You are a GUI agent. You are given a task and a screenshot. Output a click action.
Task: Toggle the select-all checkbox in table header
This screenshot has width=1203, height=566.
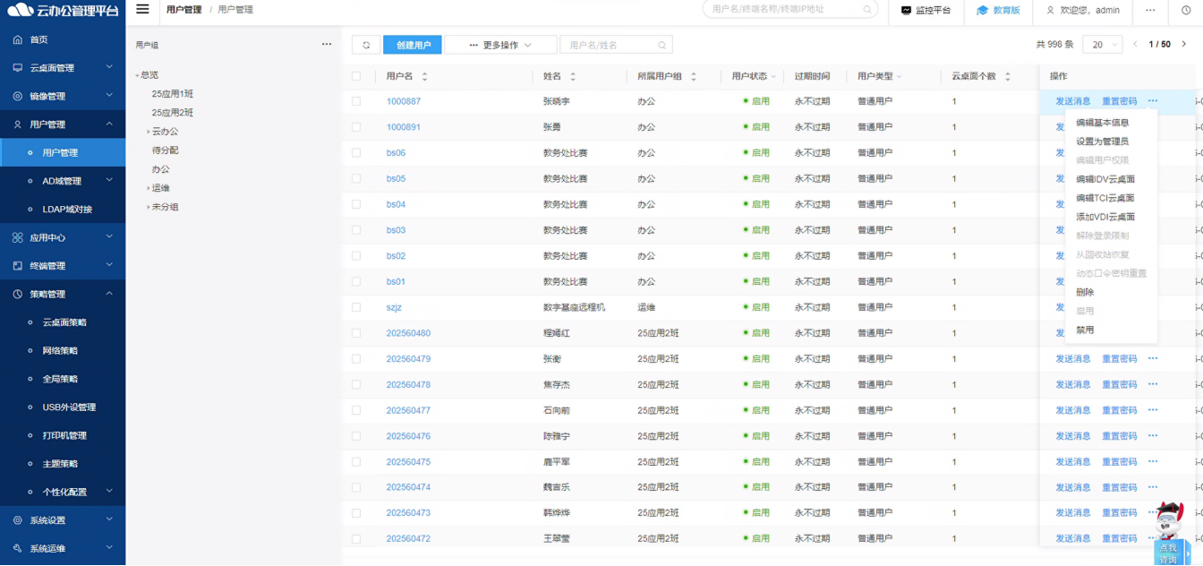tap(356, 76)
